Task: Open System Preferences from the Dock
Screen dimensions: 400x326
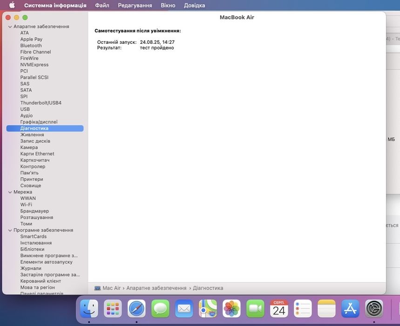Action: pyautogui.click(x=374, y=309)
